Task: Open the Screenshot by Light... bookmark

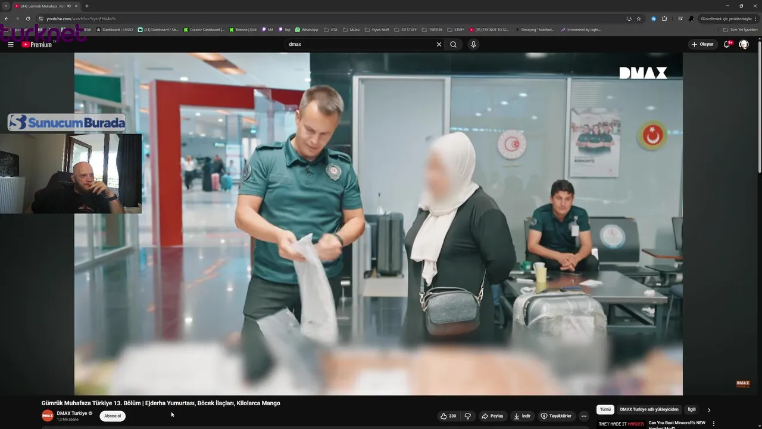Action: point(581,29)
